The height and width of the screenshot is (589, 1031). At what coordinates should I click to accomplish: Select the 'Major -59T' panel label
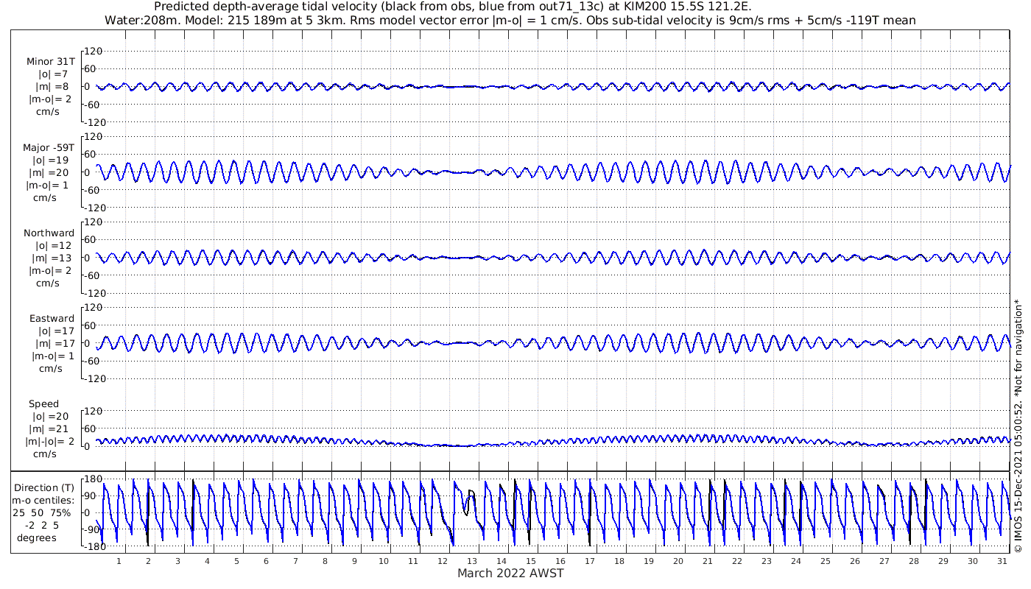pos(49,147)
